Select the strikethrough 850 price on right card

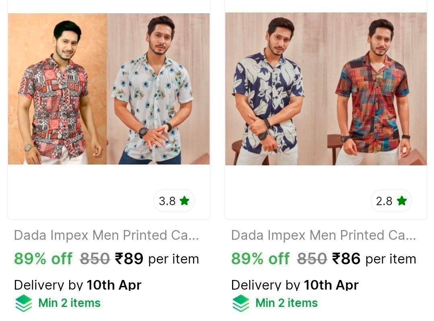313,259
